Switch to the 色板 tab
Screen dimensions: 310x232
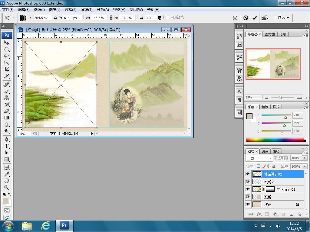point(265,107)
